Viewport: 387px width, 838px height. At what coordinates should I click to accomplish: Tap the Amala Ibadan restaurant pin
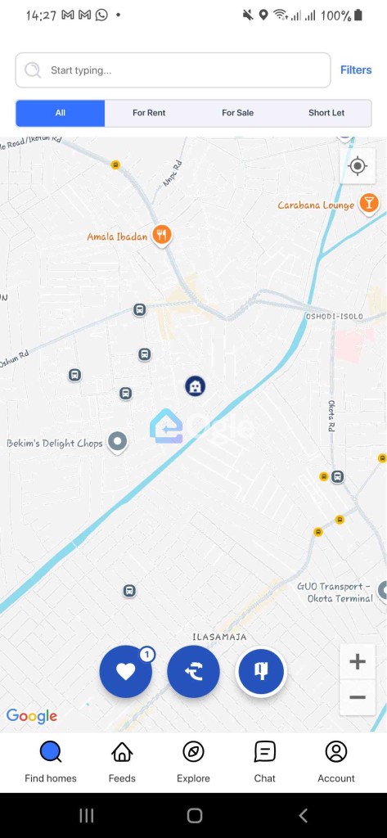pyautogui.click(x=161, y=235)
